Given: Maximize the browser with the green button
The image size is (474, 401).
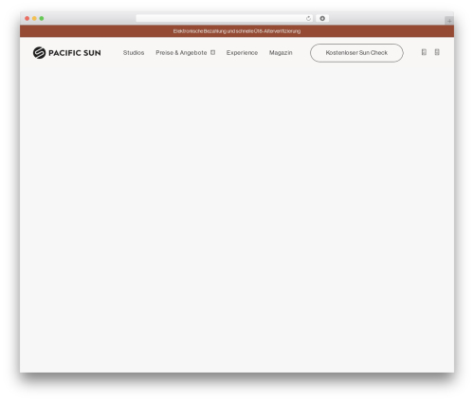Looking at the screenshot, I should coord(42,19).
